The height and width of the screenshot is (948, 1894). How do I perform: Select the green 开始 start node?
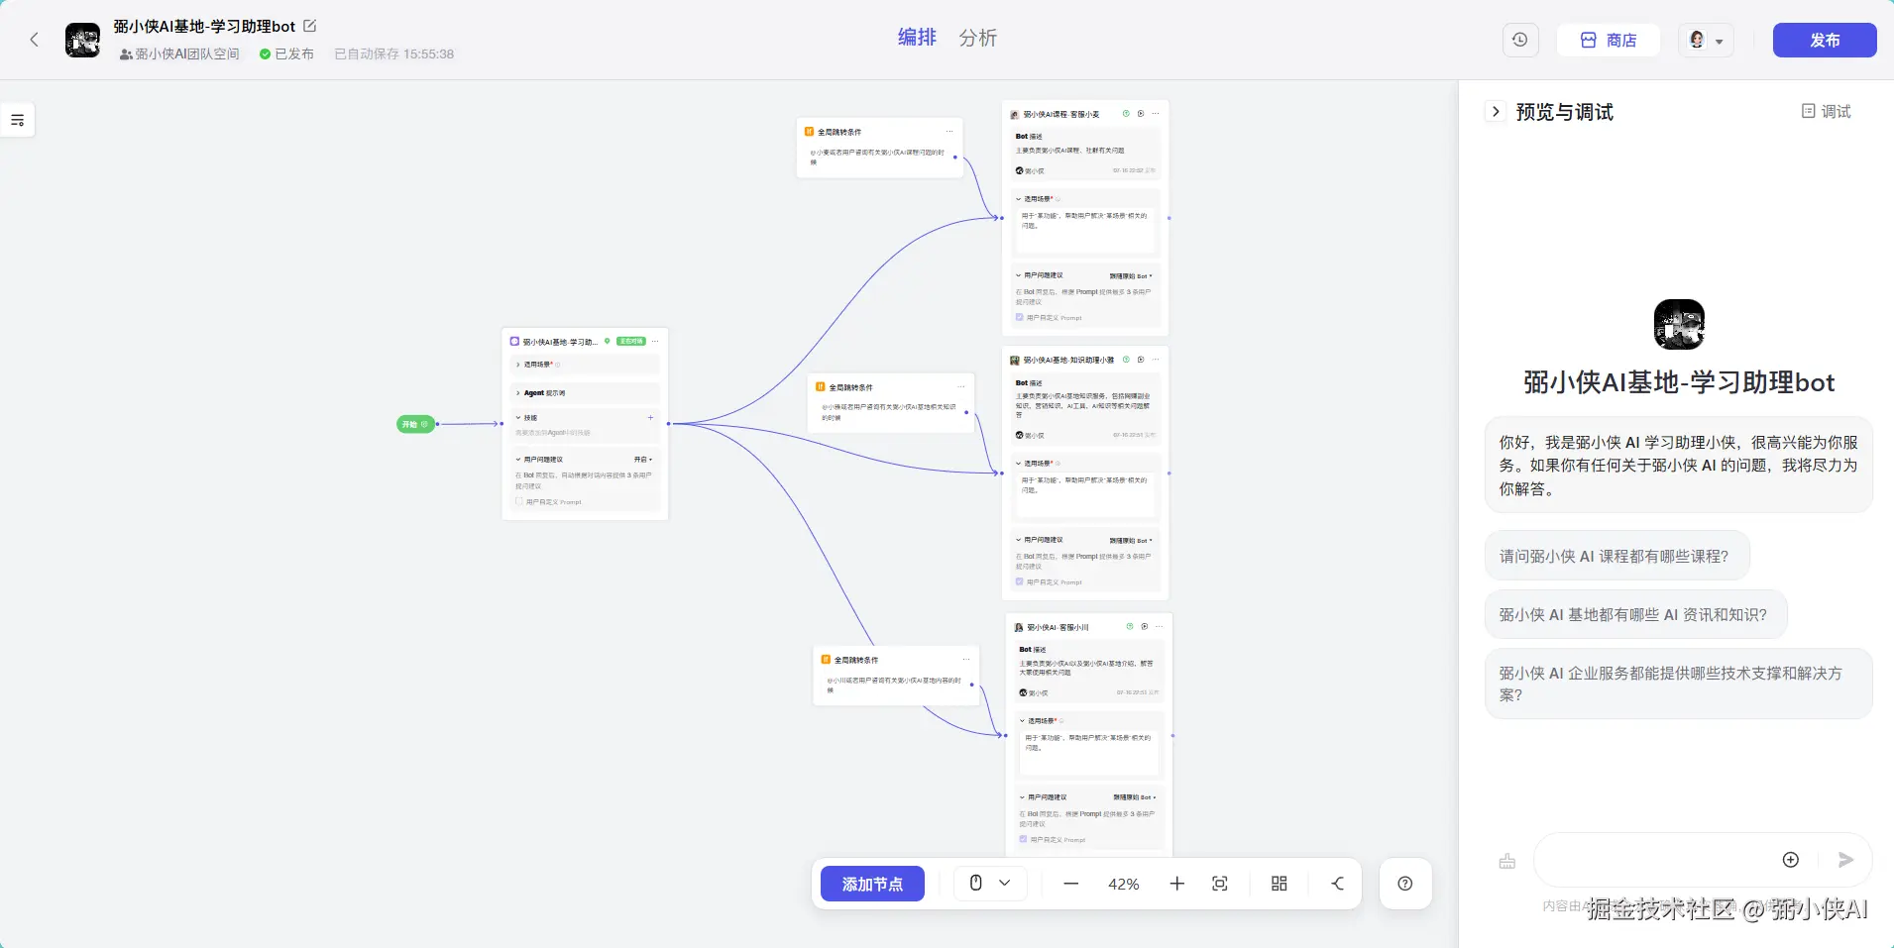click(x=416, y=424)
